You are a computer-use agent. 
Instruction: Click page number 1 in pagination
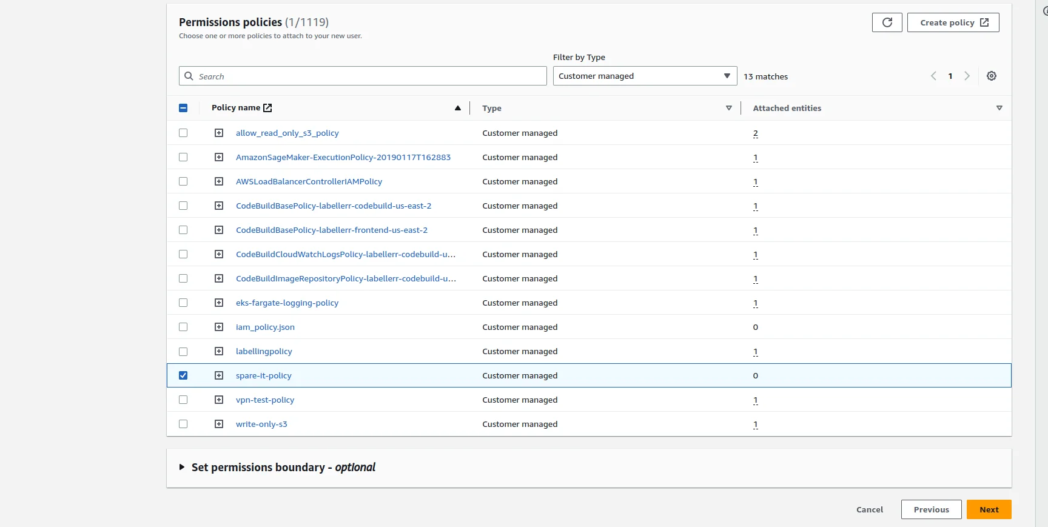pyautogui.click(x=950, y=76)
